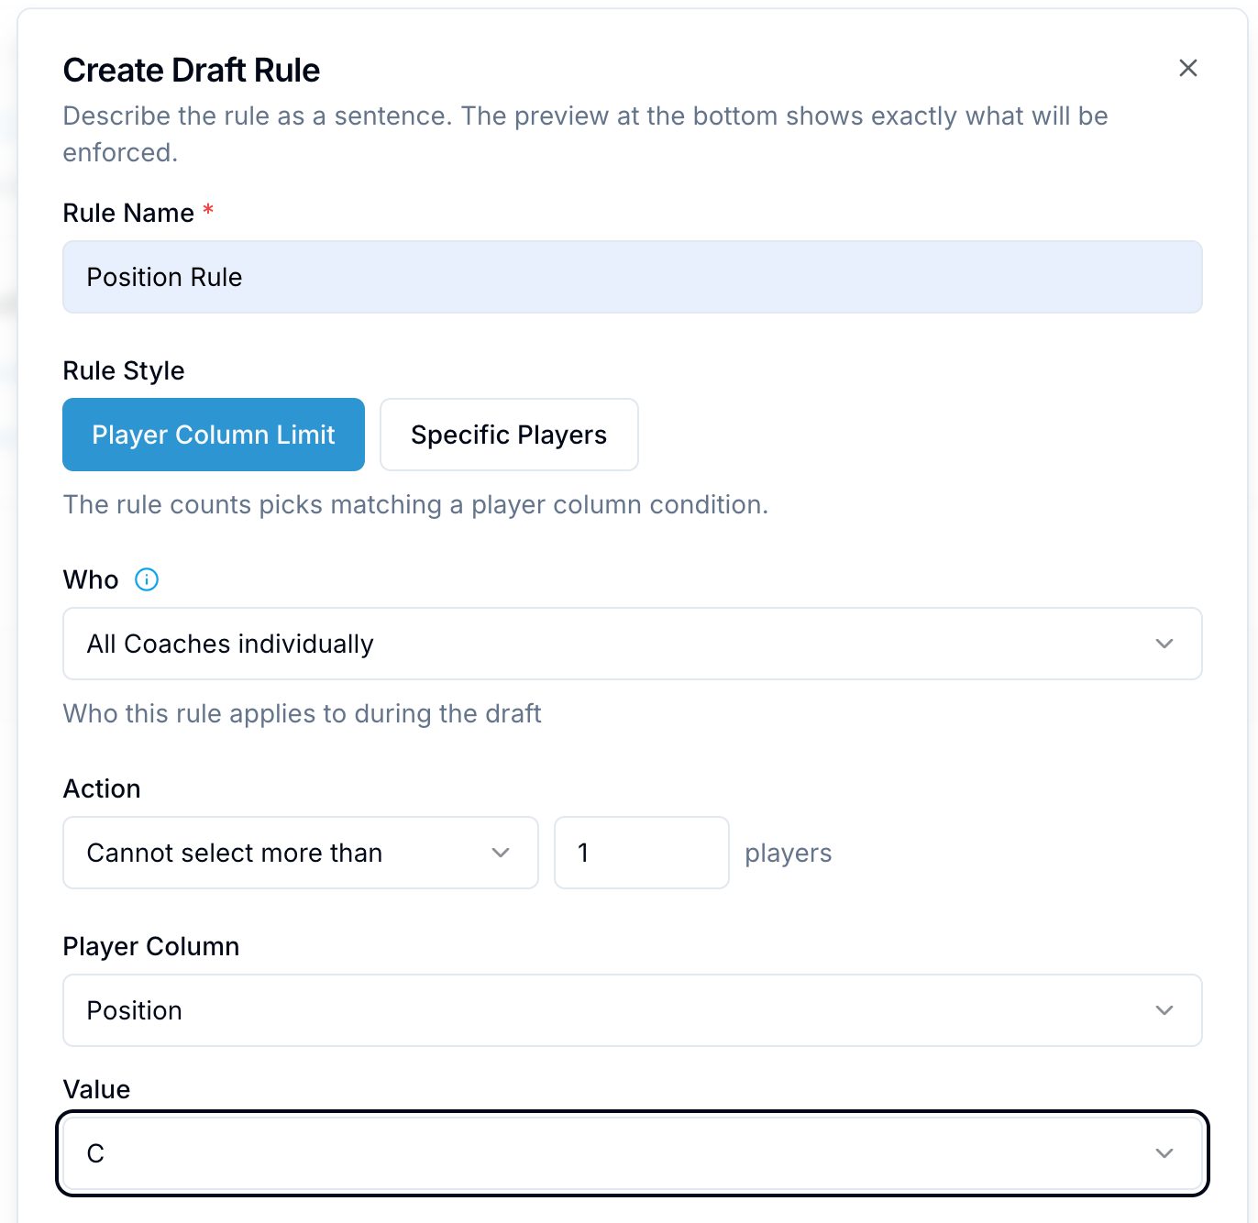Switch rule style to Specific Players
1258x1223 pixels.
509,435
